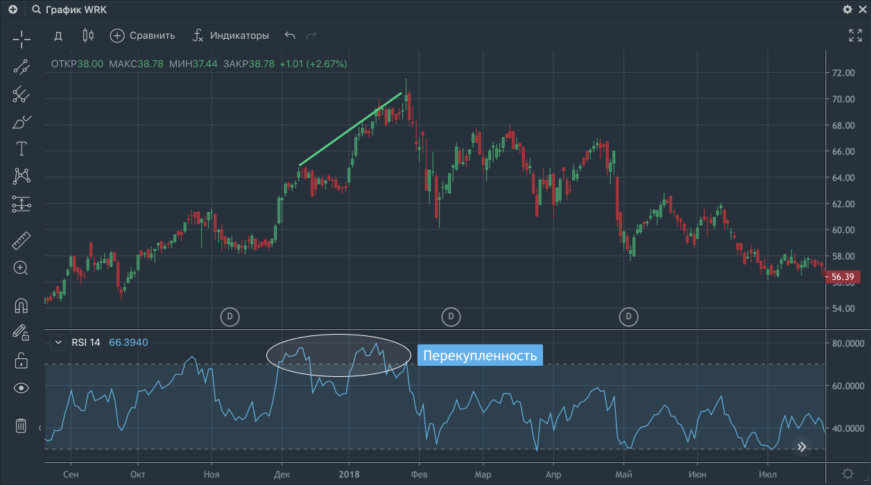This screenshot has height=485, width=871.
Task: Hide all drawings with eye icon
Action: click(21, 388)
